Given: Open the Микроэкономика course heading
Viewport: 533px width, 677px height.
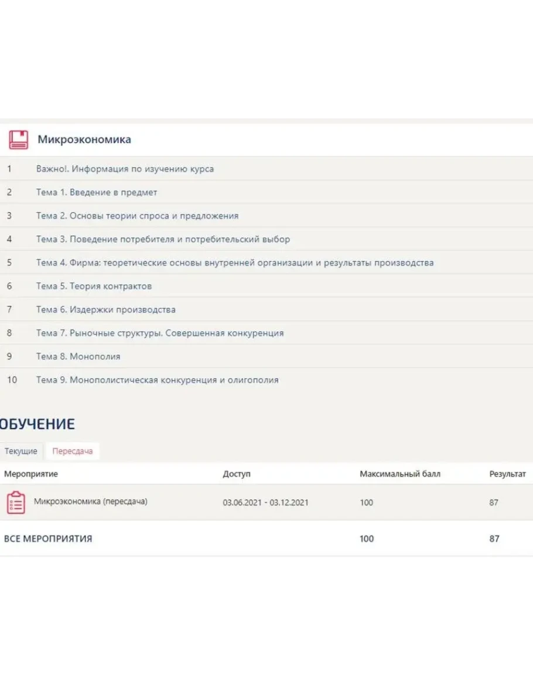Looking at the screenshot, I should click(84, 140).
